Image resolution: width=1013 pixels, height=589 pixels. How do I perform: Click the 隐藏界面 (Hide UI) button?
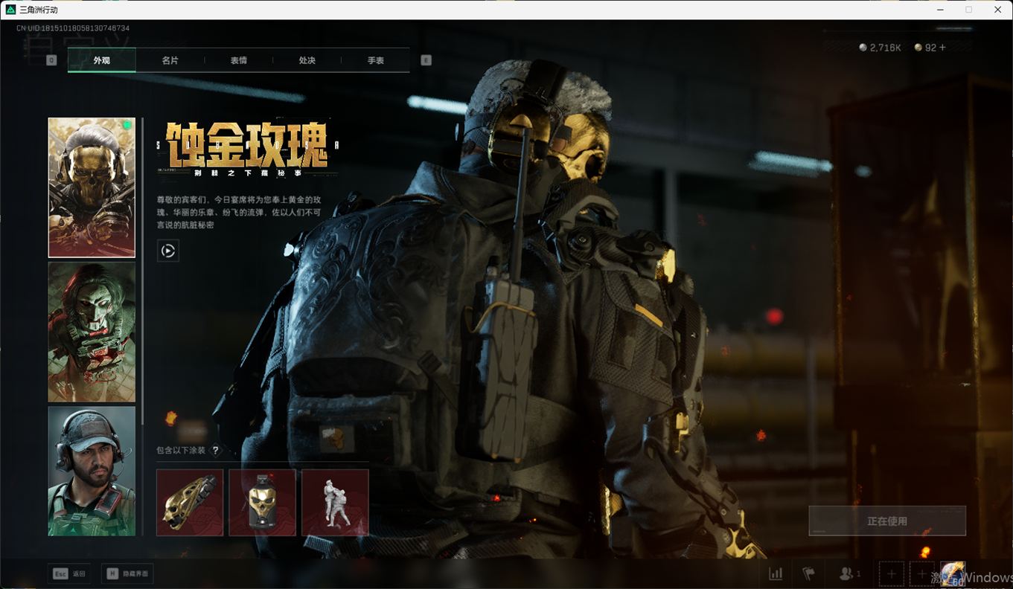(x=127, y=573)
